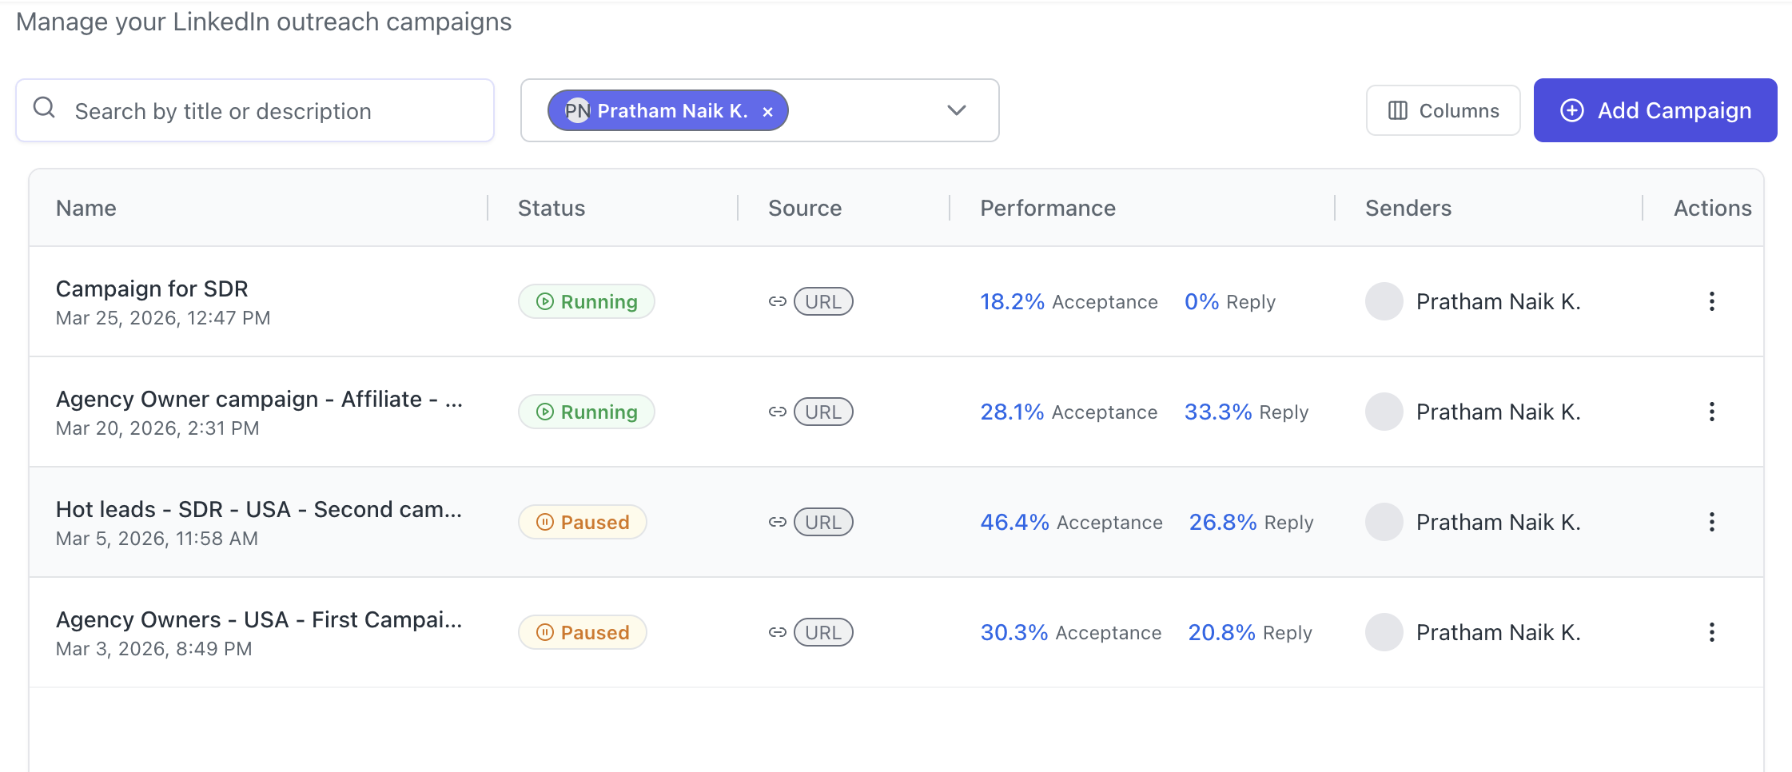Click sender avatar in Agency Owners USA row
The width and height of the screenshot is (1792, 772).
(x=1384, y=632)
